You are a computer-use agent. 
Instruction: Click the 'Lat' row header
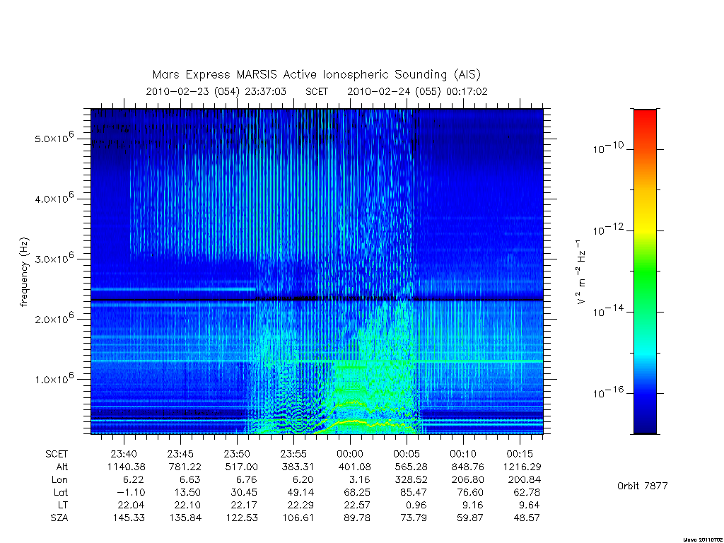point(61,492)
